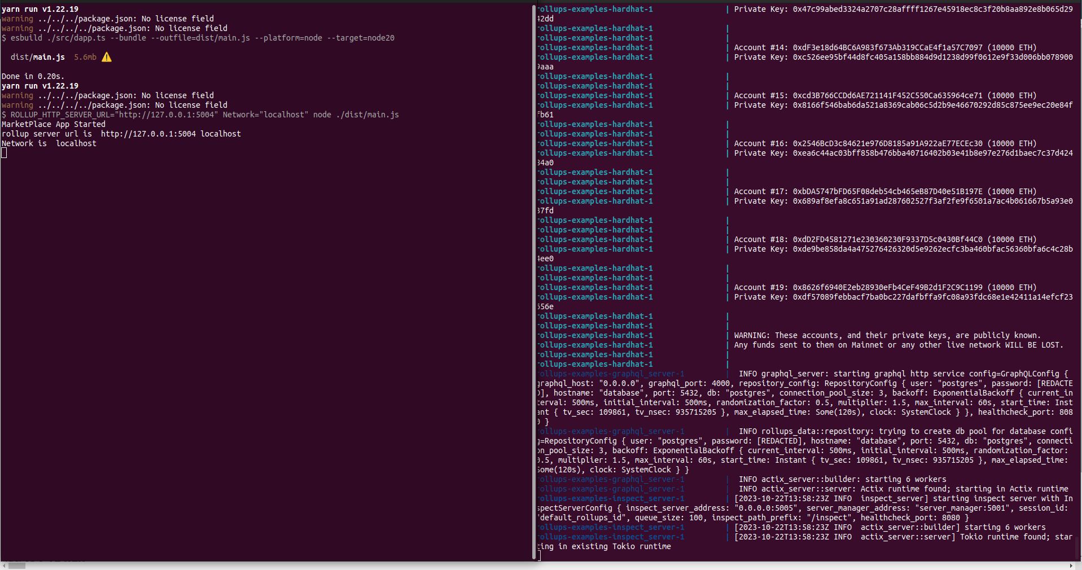
Task: Click the private key starting 0xea6c44ac03bf
Action: coord(903,153)
